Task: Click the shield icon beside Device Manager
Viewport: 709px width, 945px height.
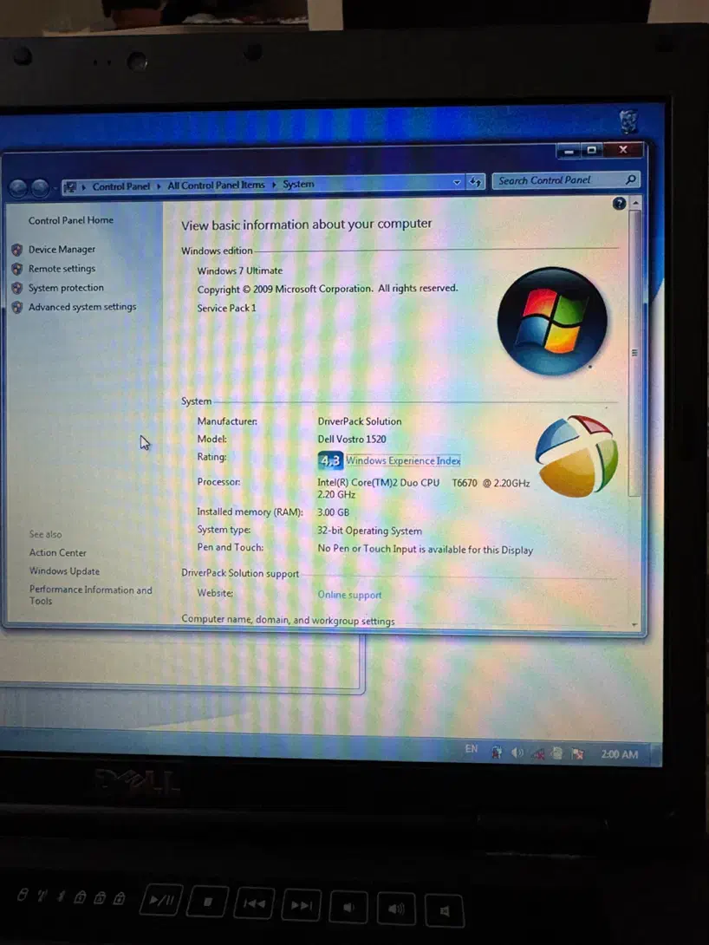Action: [x=16, y=250]
